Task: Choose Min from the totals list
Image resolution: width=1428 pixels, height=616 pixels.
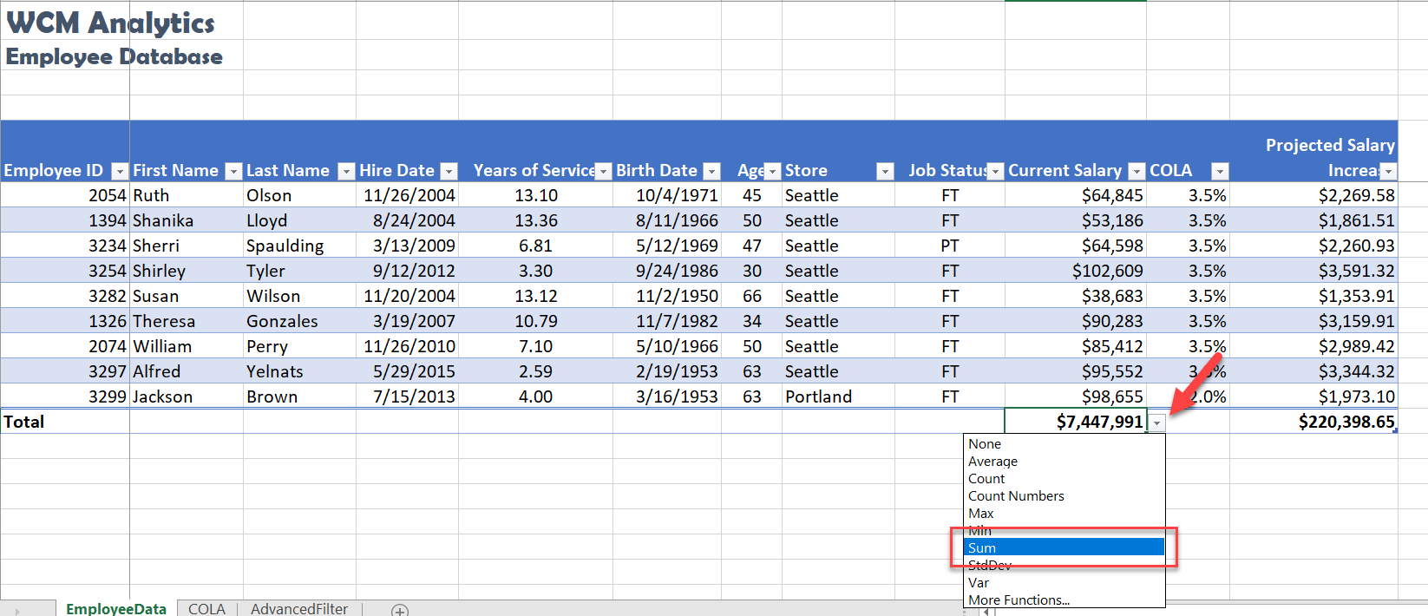Action: pos(1064,530)
